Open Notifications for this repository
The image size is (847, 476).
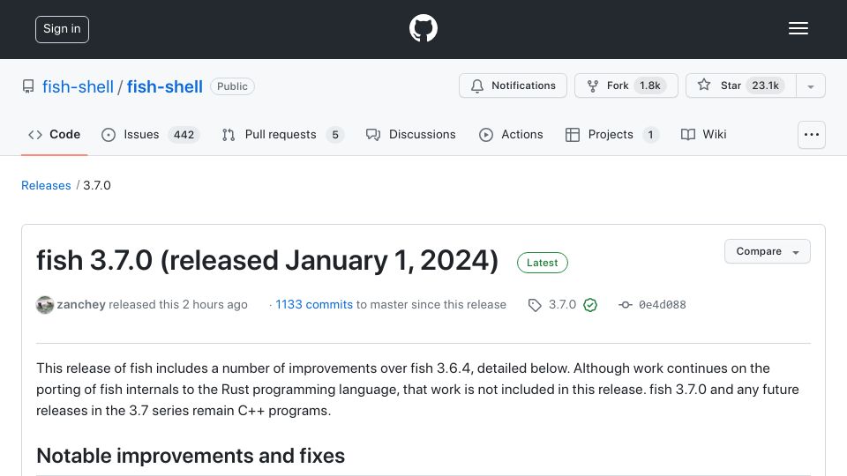[x=513, y=86]
